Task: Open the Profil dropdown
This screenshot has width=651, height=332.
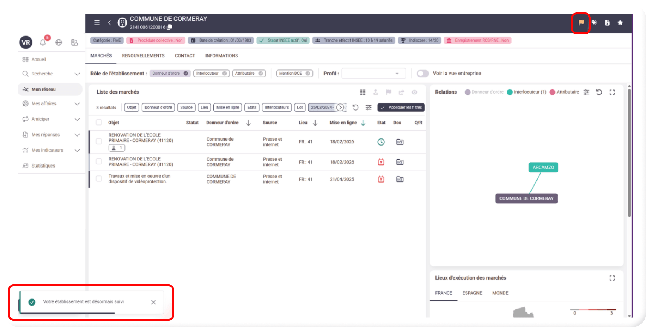Action: 373,74
